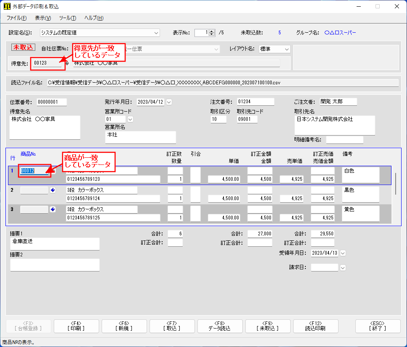Click the ご注文者 field 開発 太郎

(338, 102)
